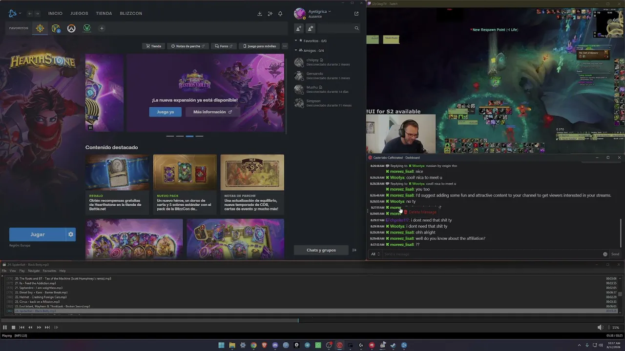Open the Navigate menu in audio player

pos(34,271)
